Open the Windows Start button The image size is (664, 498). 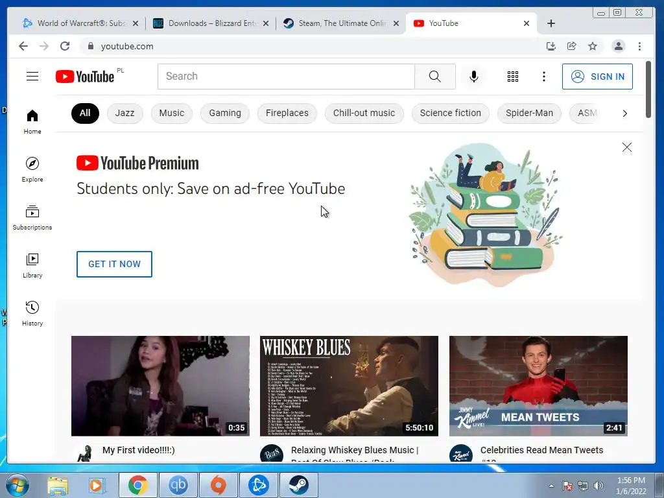[x=16, y=485]
